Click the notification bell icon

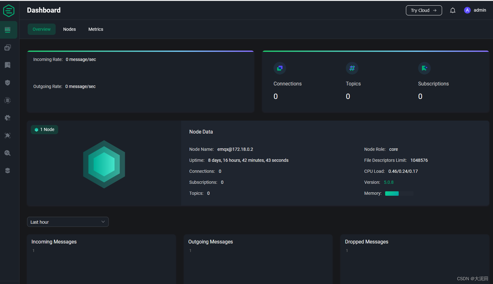[453, 10]
